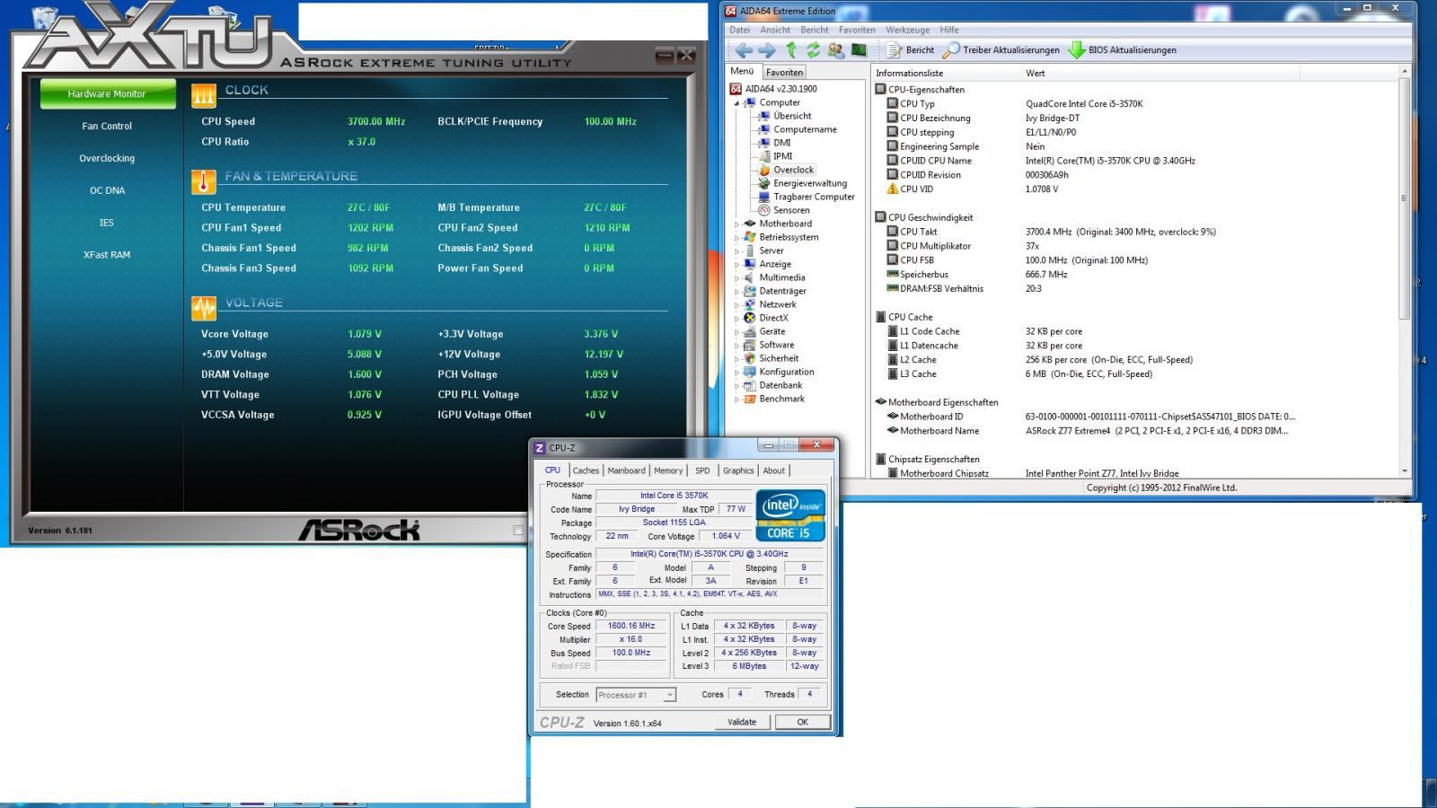The image size is (1437, 808).
Task: Click the green monitor icon in AIDA64 toolbar
Action: pos(859,50)
